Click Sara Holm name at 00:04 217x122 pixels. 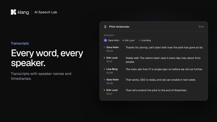click(112, 47)
